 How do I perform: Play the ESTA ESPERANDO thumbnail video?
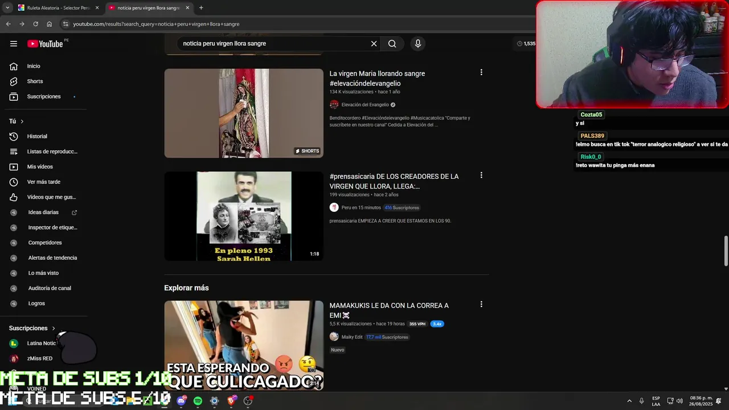coord(244,345)
